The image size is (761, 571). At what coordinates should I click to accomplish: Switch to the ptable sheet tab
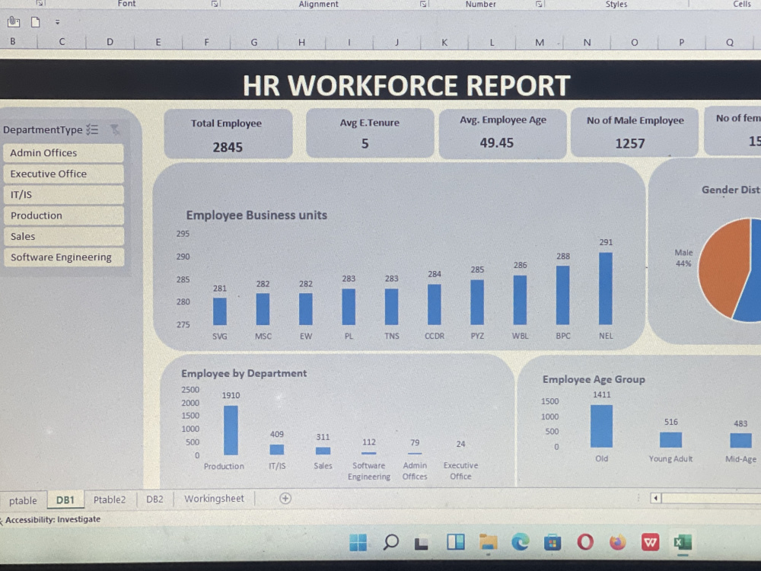click(23, 500)
